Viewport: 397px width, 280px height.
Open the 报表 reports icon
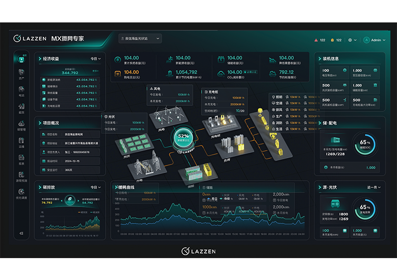pyautogui.click(x=21, y=160)
